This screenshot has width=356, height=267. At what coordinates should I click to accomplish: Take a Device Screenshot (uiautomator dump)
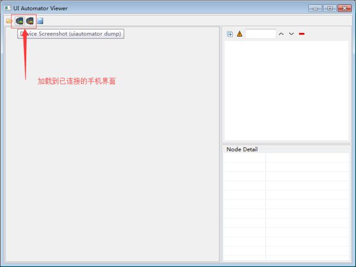pos(20,21)
